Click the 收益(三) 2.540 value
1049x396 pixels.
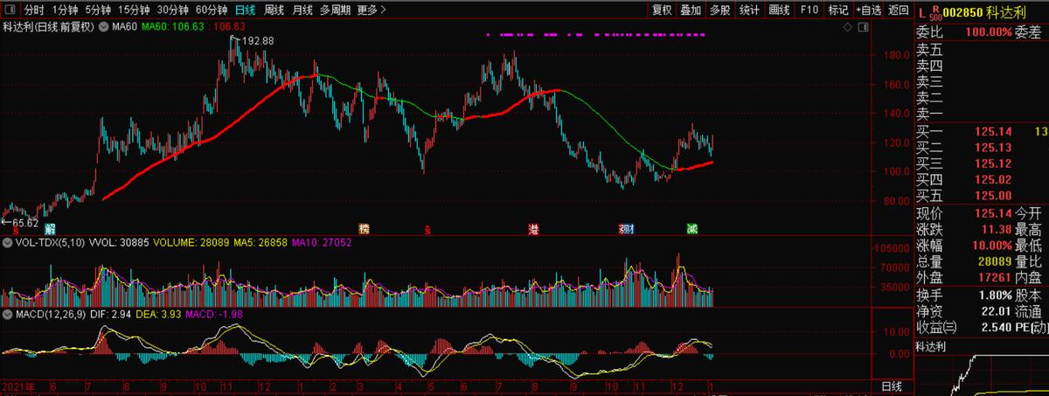tap(995, 327)
